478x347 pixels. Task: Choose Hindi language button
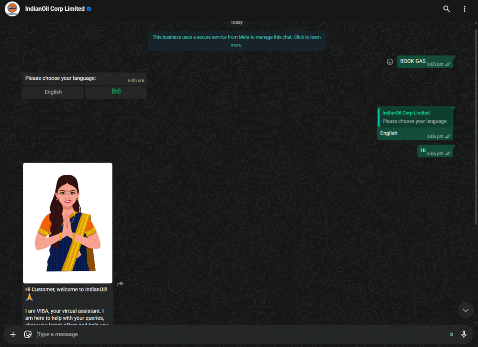(x=116, y=92)
